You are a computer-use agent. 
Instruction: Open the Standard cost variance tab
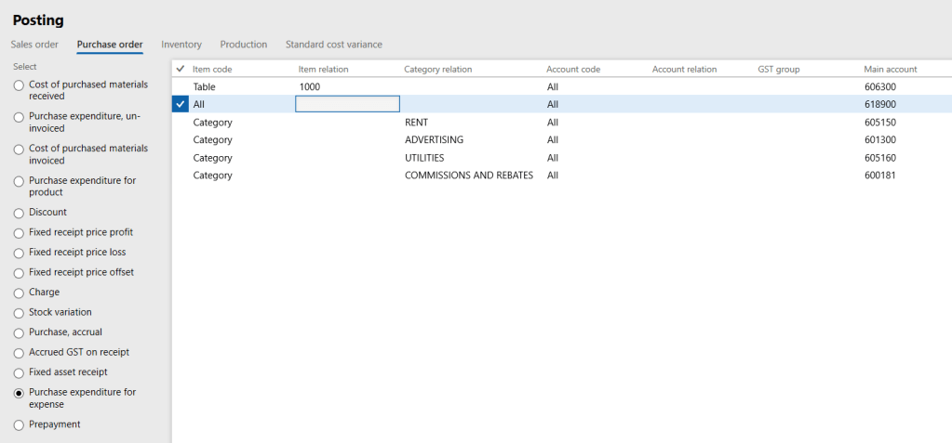333,45
